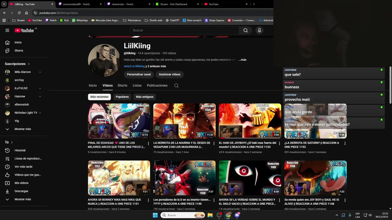Open options for LA DERROTA DE SATURN video
Screen dimensions: 392x220
(x=345, y=143)
